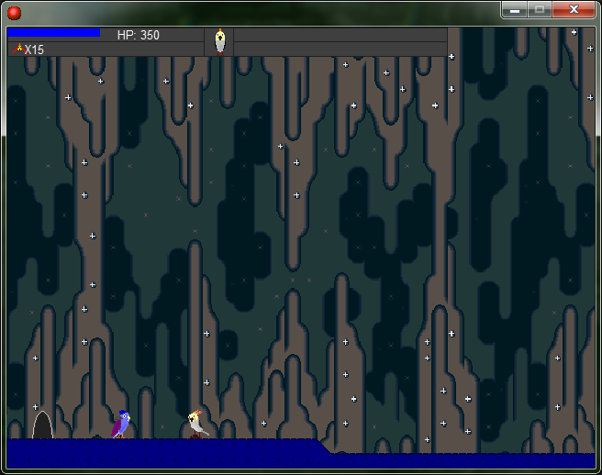Screen dimensions: 602x475
Task: Click the sloped step in the blue floor
Action: point(325,446)
